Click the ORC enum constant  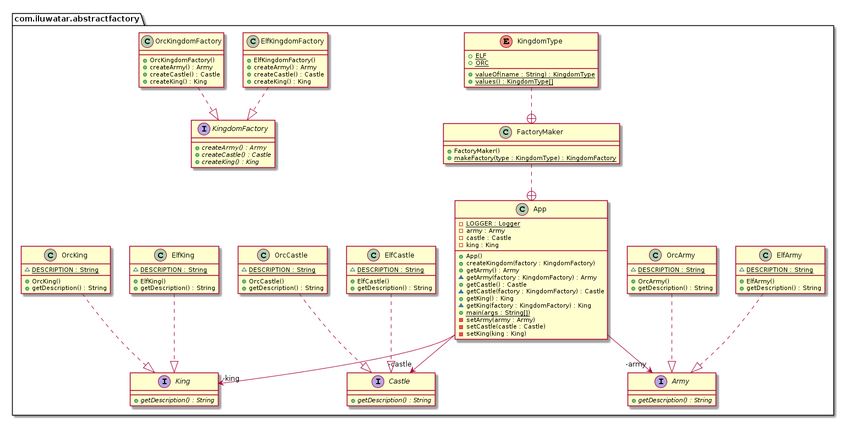click(x=481, y=63)
